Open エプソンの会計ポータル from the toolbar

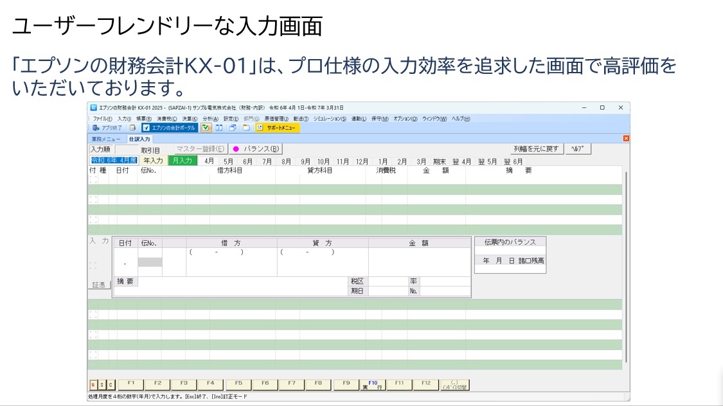pos(169,128)
